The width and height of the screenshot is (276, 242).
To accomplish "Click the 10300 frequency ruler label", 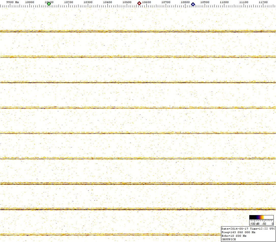I will pos(88,2).
